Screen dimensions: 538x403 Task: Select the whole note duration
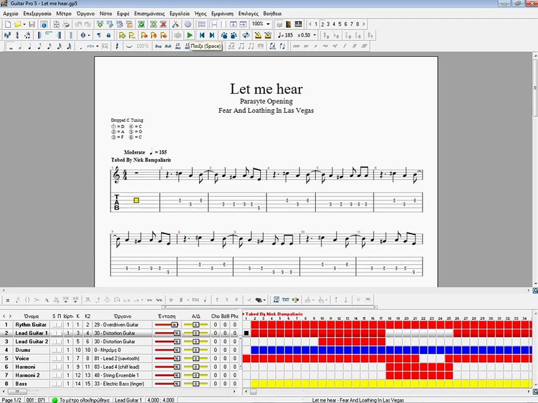click(x=10, y=46)
